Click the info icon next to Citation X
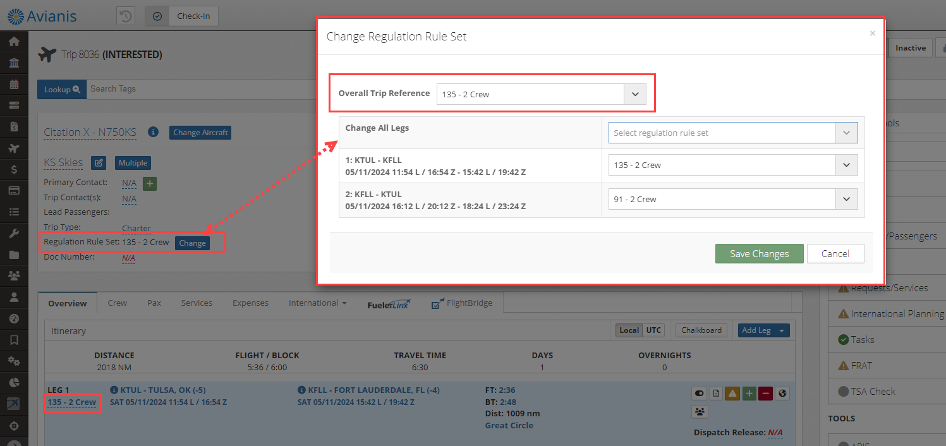The height and width of the screenshot is (446, 946). pyautogui.click(x=153, y=132)
